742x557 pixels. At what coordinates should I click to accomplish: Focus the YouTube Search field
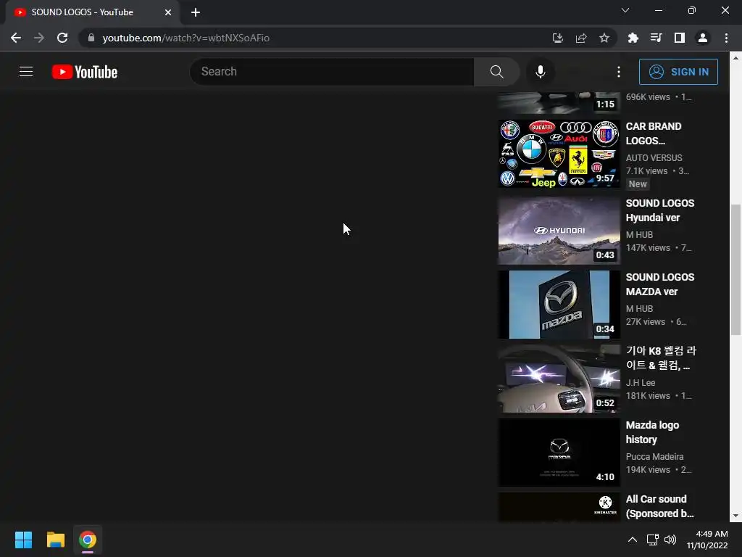pos(332,72)
